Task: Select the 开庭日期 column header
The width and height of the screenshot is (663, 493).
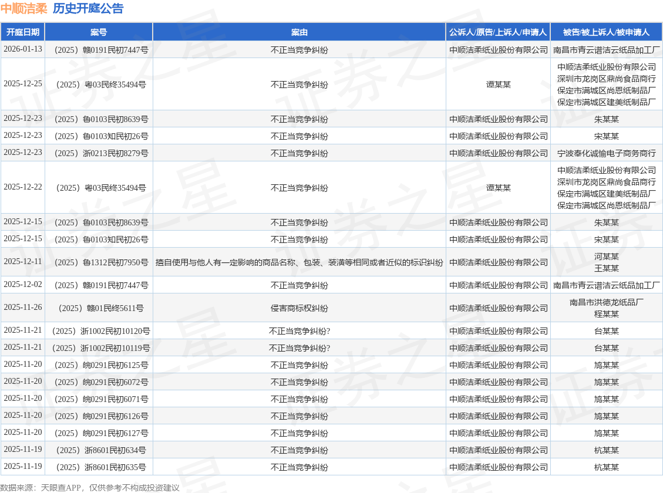Action: tap(23, 32)
